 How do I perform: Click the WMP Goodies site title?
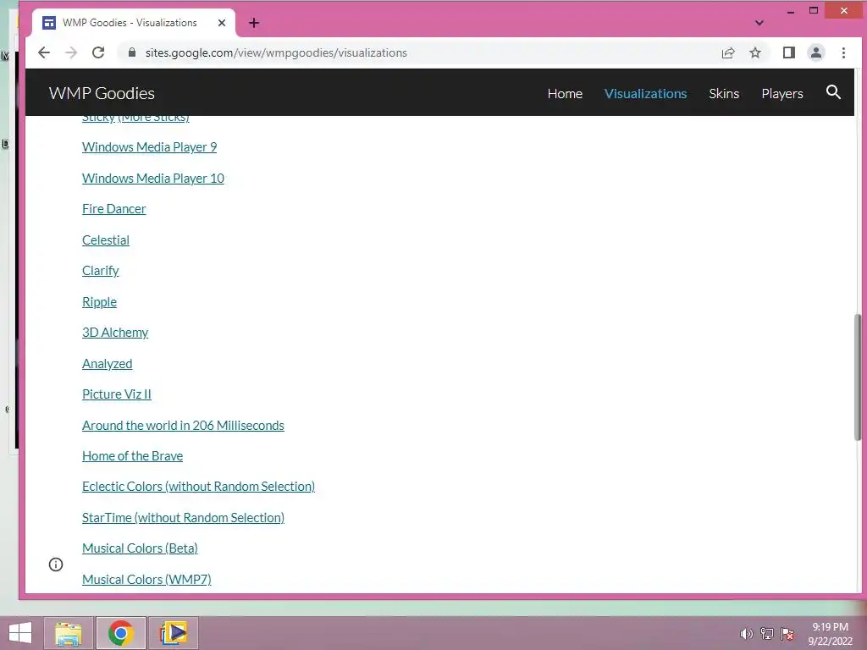[102, 93]
